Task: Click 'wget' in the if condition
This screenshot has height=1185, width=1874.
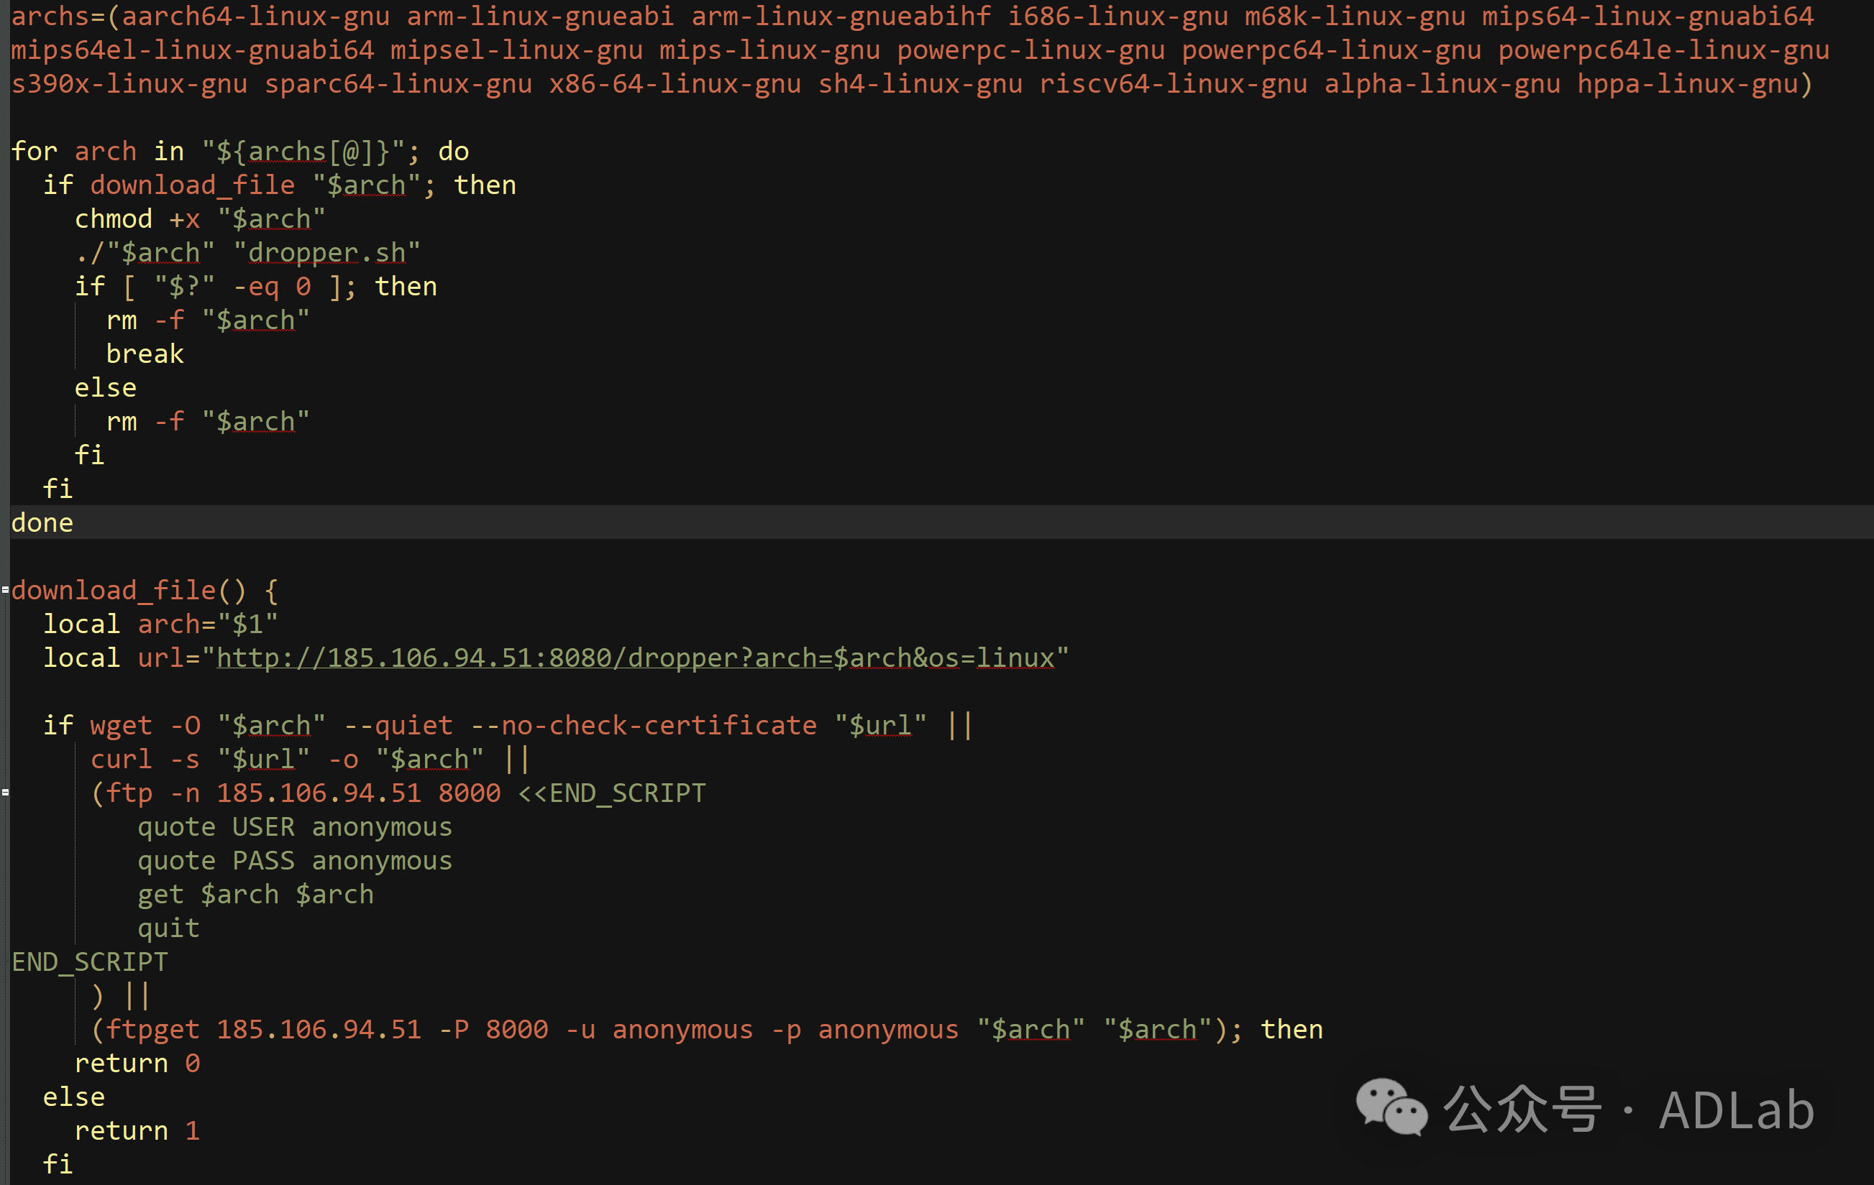Action: 121,726
